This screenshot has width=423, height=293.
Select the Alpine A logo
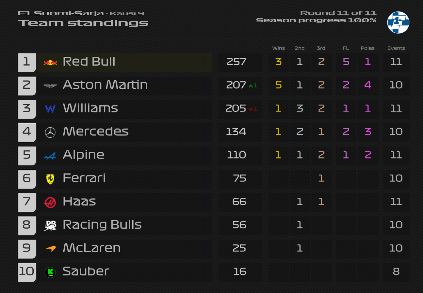50,156
